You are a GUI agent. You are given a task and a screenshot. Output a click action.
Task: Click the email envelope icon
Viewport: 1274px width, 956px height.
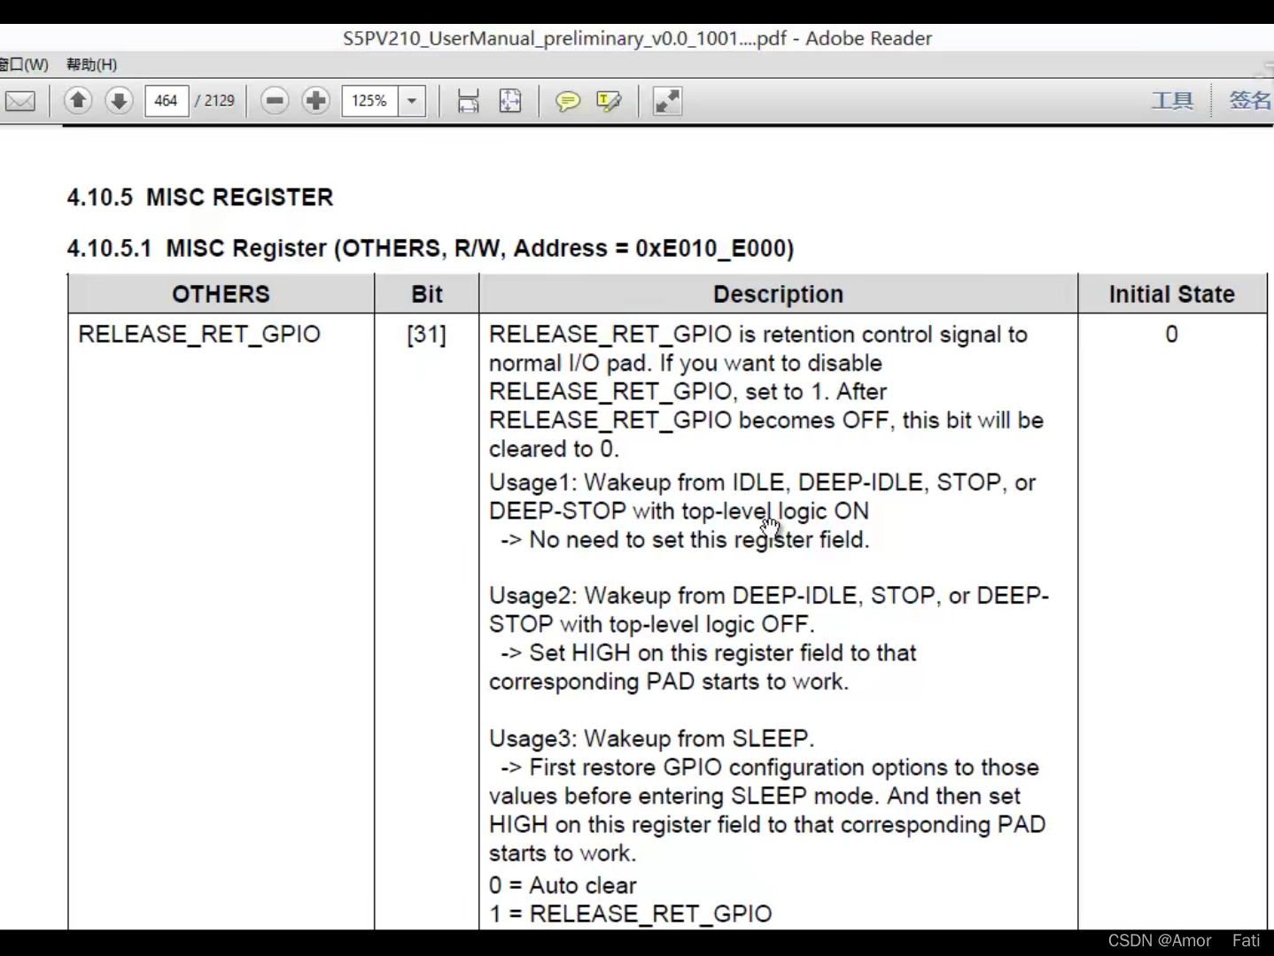[20, 101]
